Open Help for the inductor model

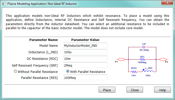(162, 90)
